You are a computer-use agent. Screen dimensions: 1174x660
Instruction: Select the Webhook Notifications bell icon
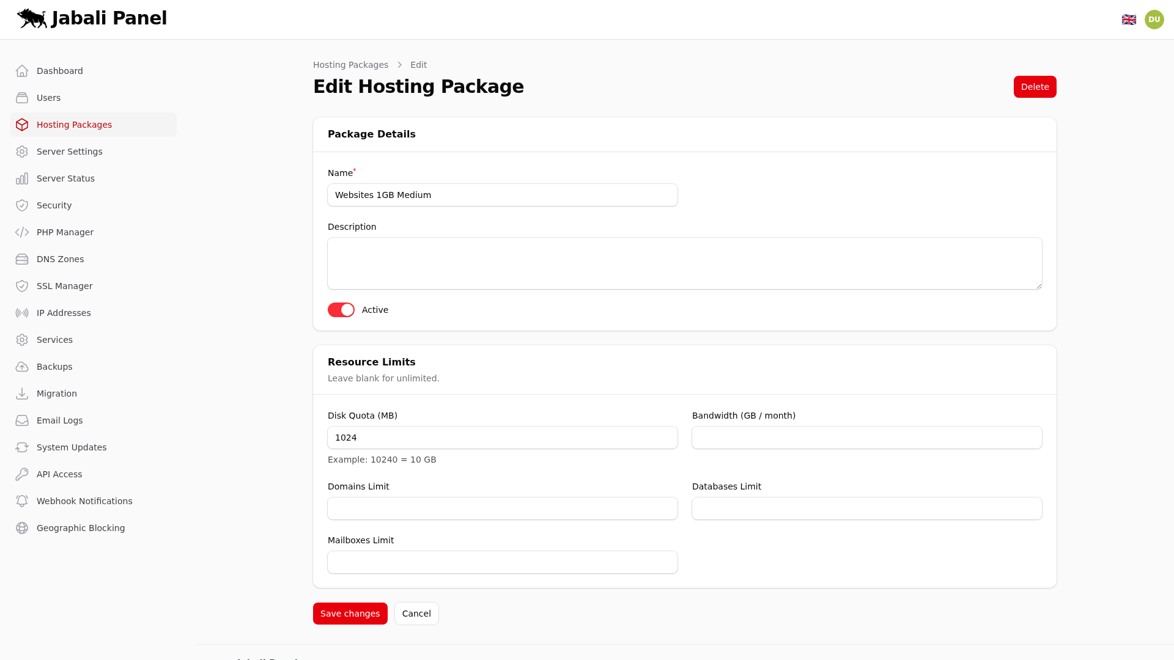click(x=22, y=501)
